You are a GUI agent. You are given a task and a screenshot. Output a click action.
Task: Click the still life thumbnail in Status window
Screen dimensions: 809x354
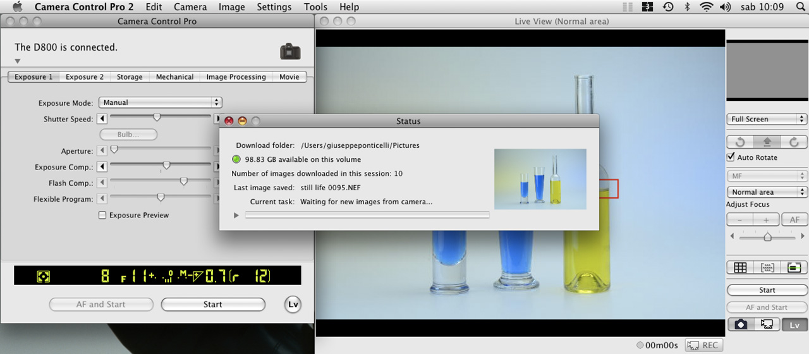[x=540, y=179]
